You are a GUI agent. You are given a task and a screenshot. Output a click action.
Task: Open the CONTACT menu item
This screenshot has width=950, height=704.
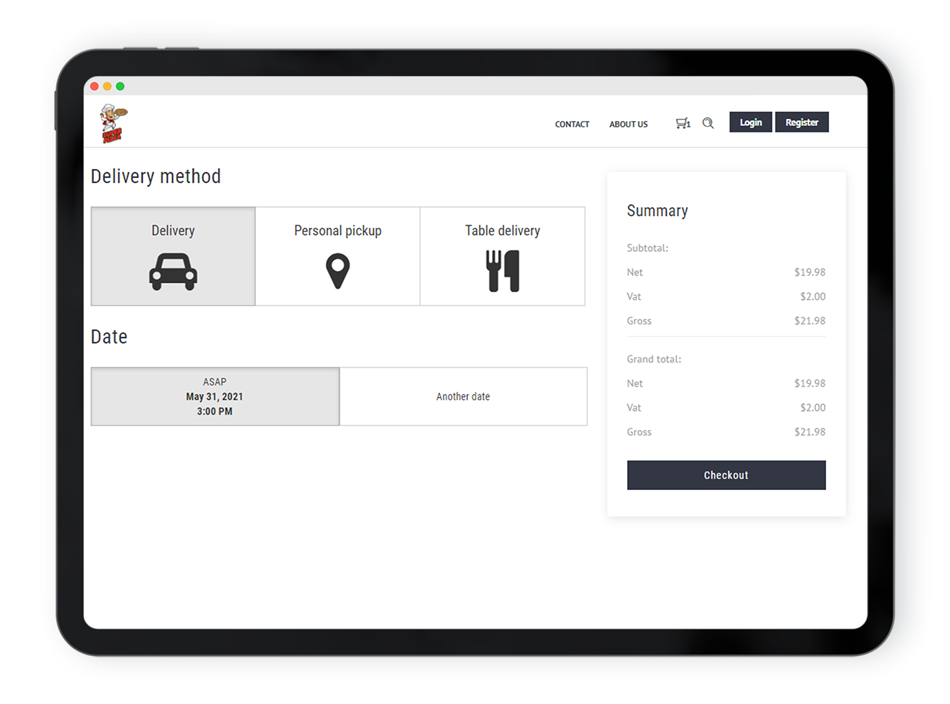[x=572, y=124]
